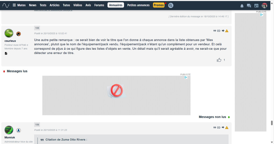Report message 156 with warning icon
Screen dimensions: 274x144
(227, 128)
